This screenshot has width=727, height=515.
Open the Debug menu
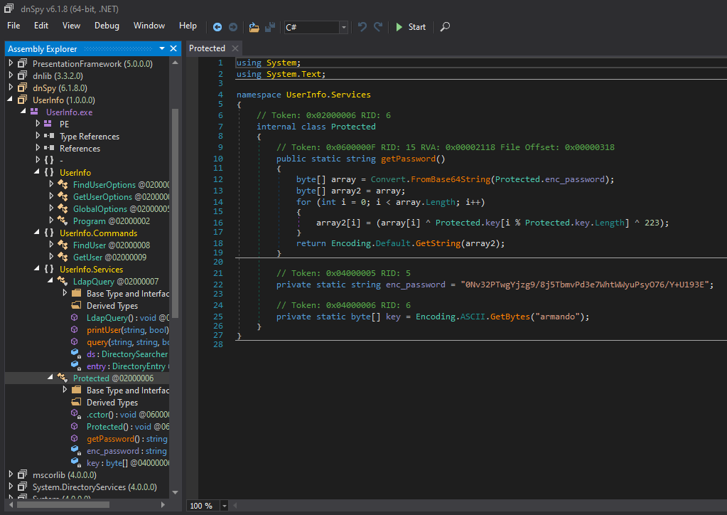[x=107, y=26]
